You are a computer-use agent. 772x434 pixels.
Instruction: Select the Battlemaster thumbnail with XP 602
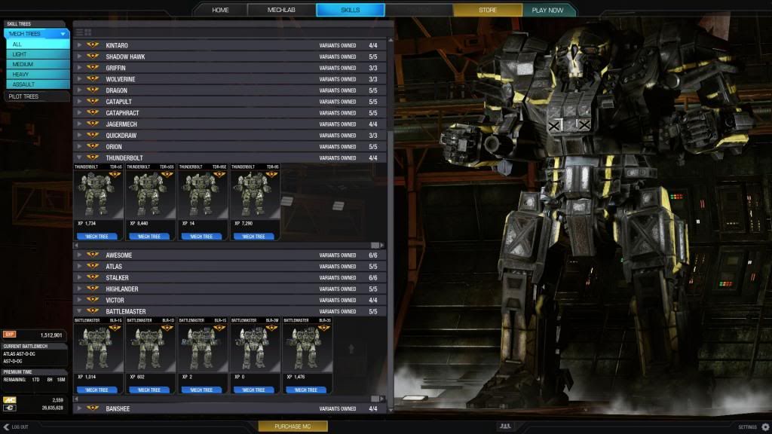click(150, 348)
